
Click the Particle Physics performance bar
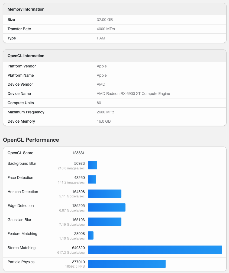pos(127,264)
